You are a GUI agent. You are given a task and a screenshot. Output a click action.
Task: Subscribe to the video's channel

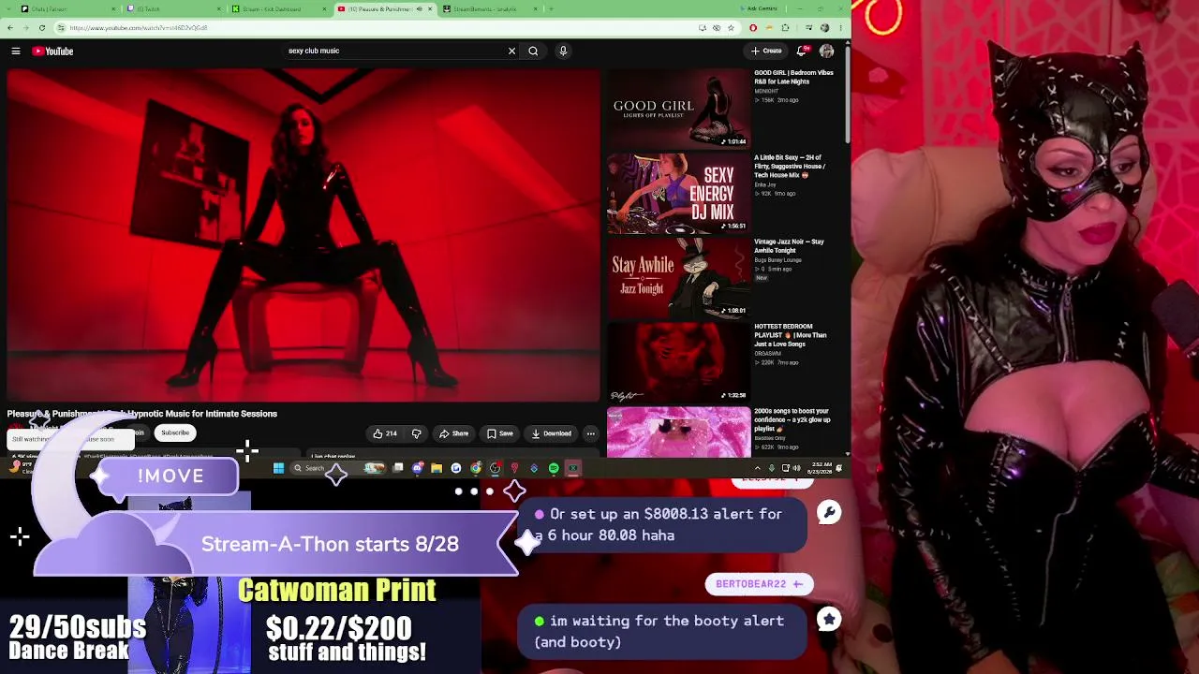(175, 432)
